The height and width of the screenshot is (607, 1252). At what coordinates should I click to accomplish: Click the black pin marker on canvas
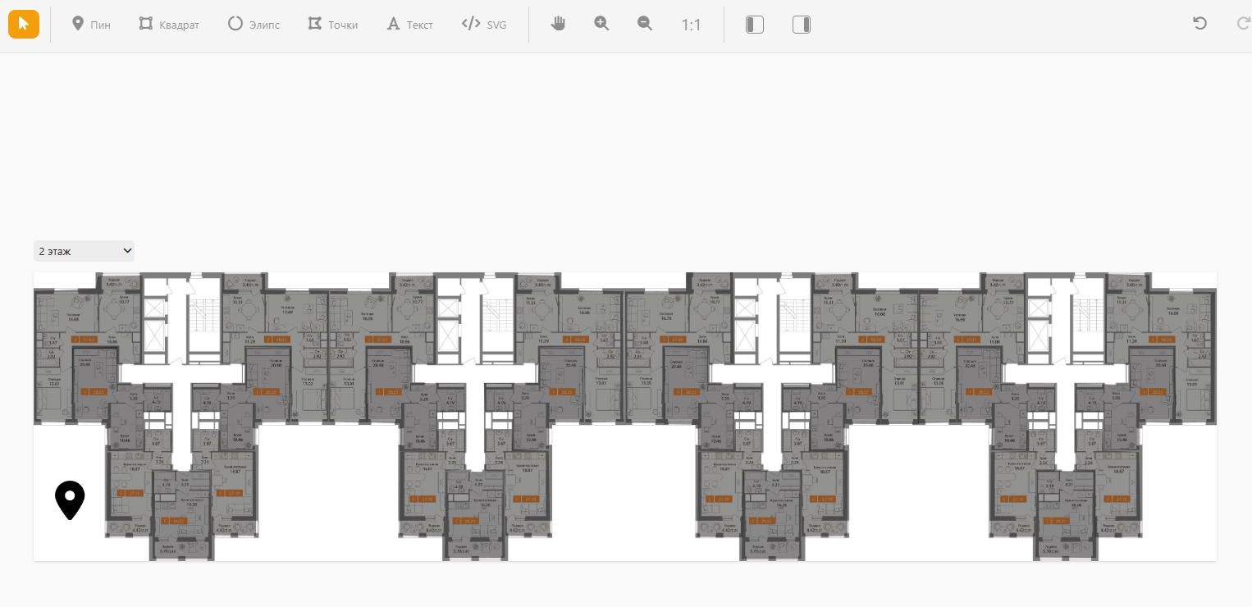click(70, 499)
